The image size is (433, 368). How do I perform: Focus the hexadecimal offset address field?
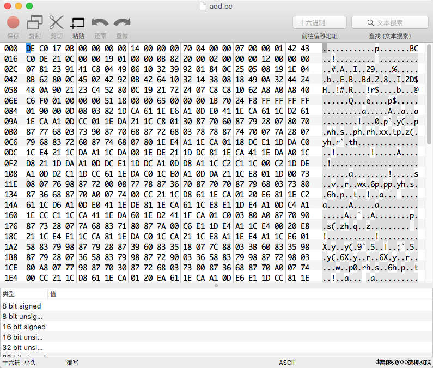click(x=320, y=22)
